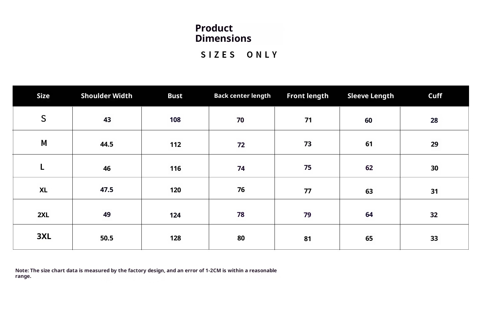This screenshot has height=315, width=478.
Task: Select the Back center length header
Action: point(242,96)
